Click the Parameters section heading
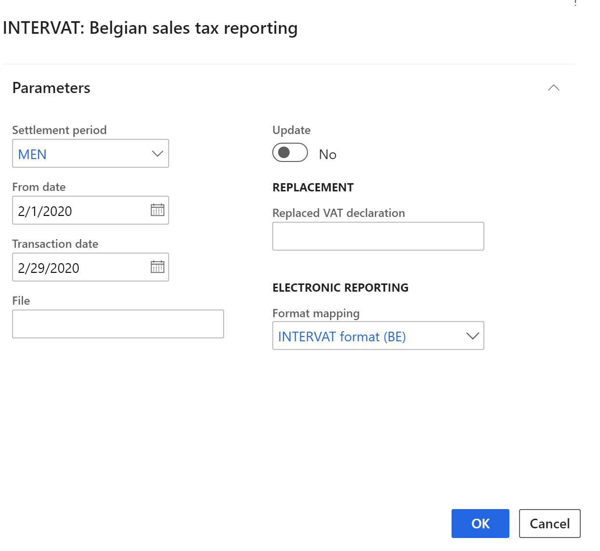 pyautogui.click(x=51, y=88)
